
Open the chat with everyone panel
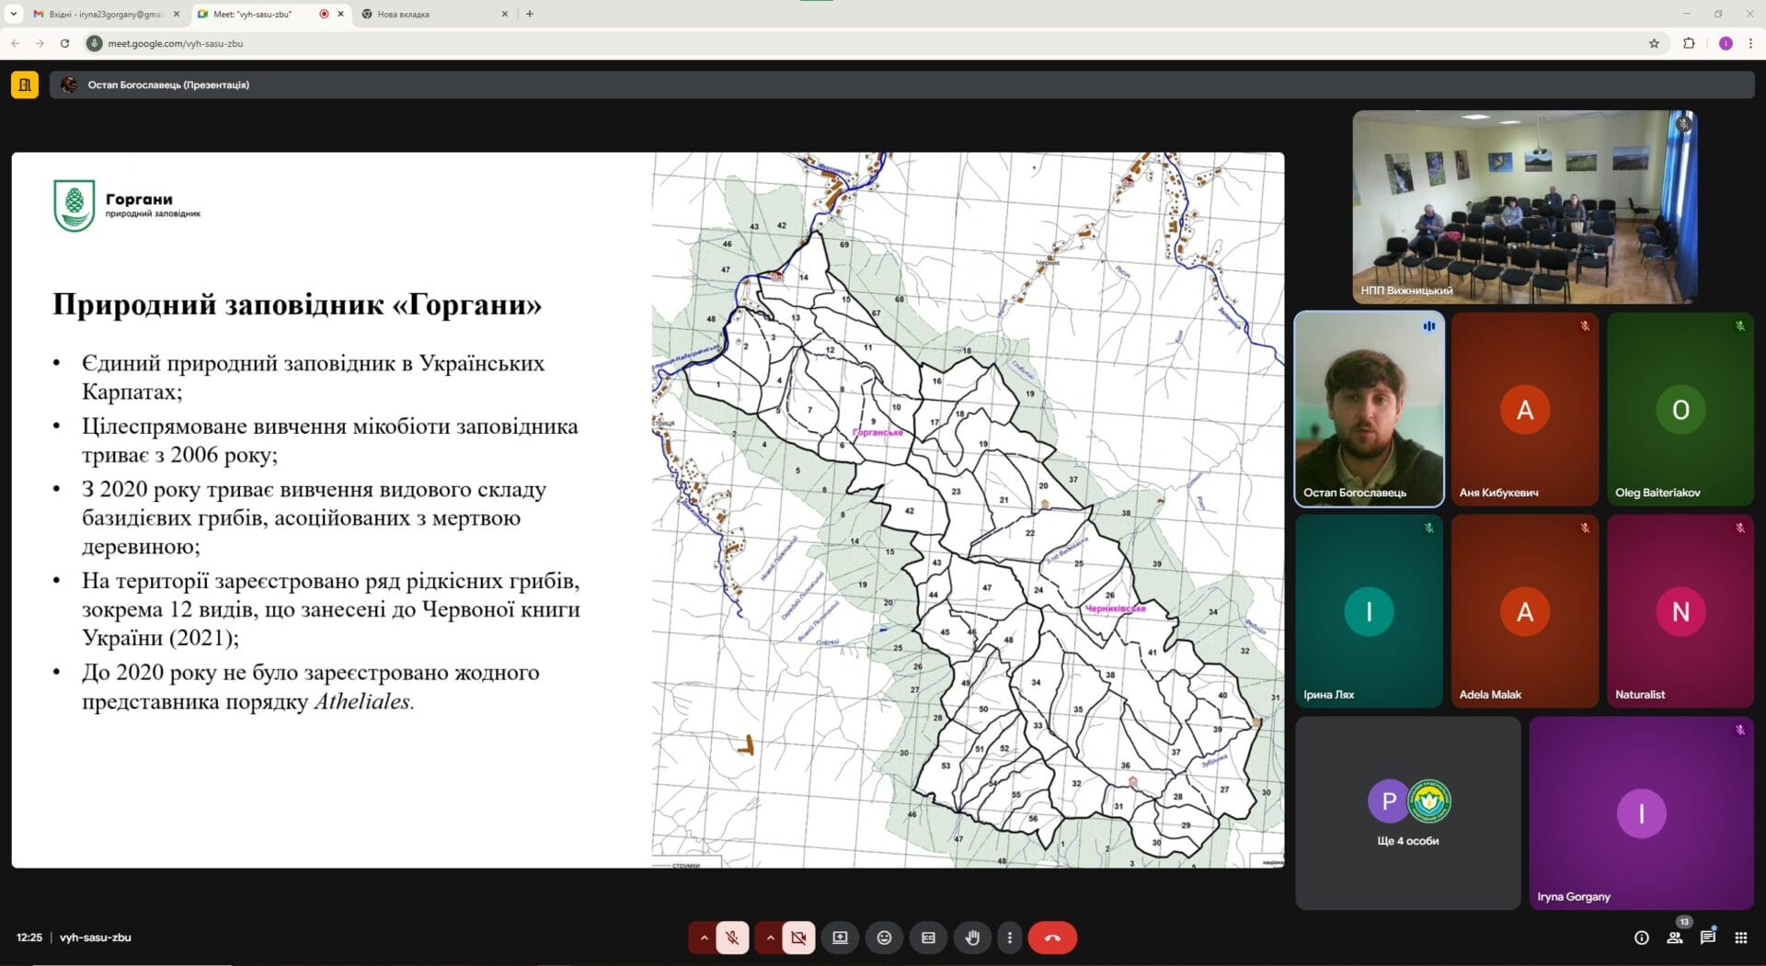click(x=1707, y=938)
